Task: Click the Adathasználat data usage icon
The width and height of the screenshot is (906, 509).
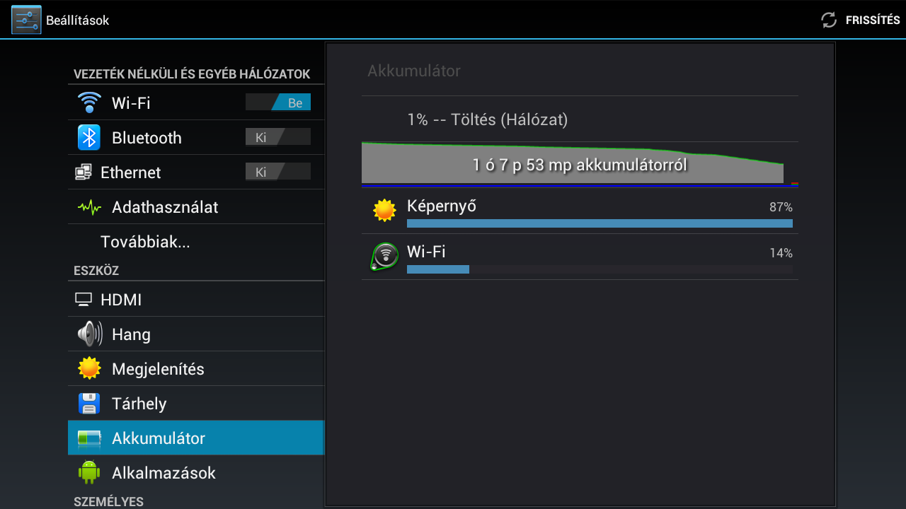Action: tap(88, 207)
